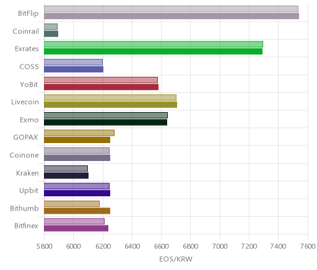The height and width of the screenshot is (270, 317).
Task: Click the gray-purple Coinone lower bar
Action: click(77, 158)
